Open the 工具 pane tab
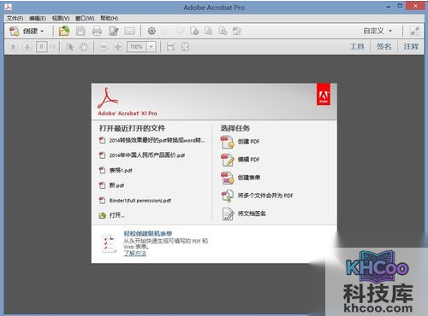428x316 pixels. 357,46
